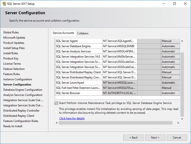Image resolution: width=191 pixels, height=144 pixels.
Task: Click License Terms step in sidebar
Action: tap(12, 64)
